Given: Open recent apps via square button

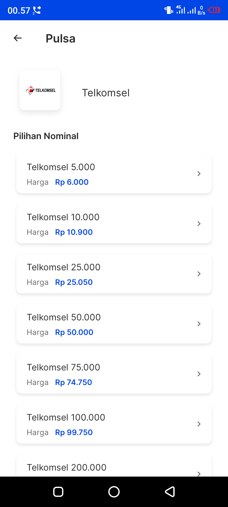Looking at the screenshot, I should click(x=58, y=491).
